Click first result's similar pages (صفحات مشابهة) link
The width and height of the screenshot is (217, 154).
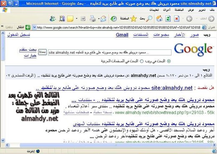coord(76,112)
